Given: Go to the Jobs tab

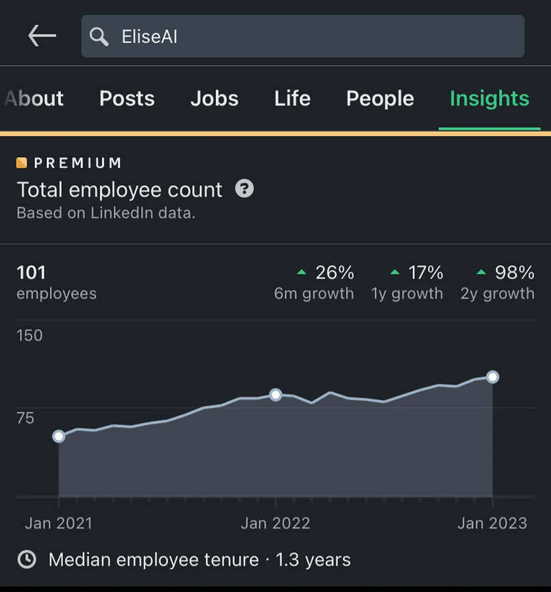Looking at the screenshot, I should [x=214, y=98].
